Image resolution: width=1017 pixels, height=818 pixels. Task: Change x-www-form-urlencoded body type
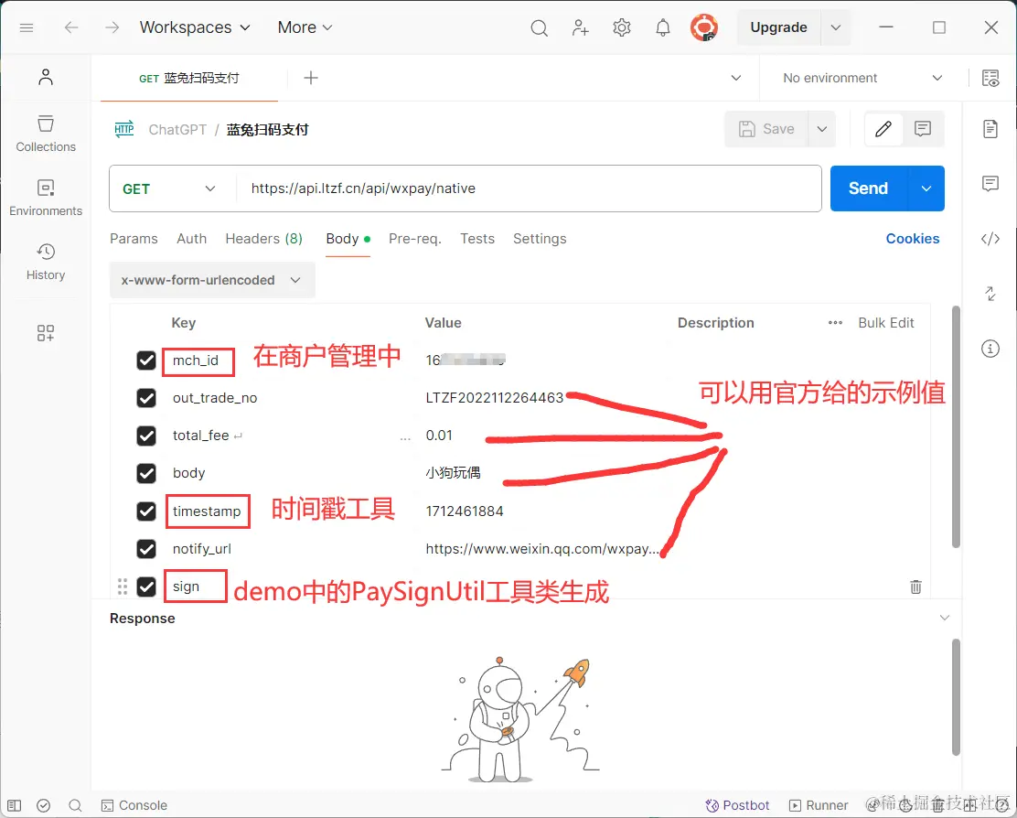(212, 280)
